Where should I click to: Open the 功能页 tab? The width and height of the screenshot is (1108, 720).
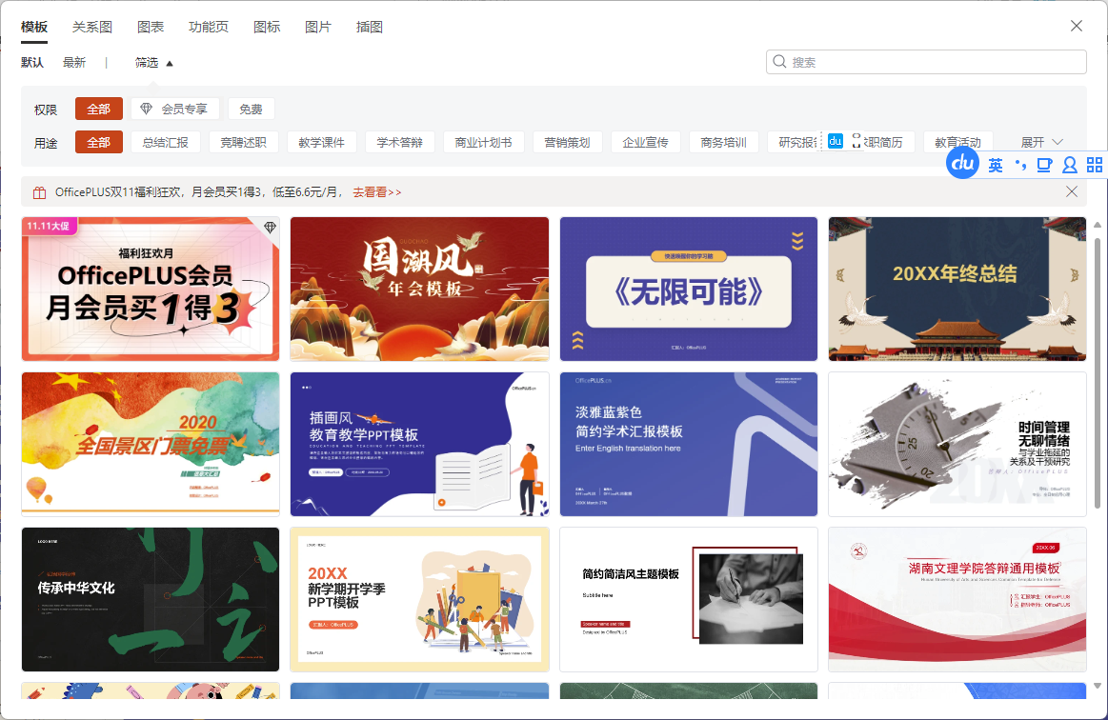tap(209, 27)
